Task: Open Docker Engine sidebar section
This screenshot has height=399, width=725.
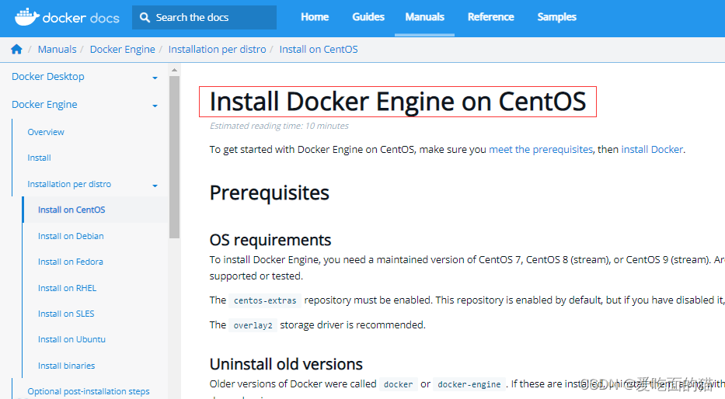Action: click(44, 105)
